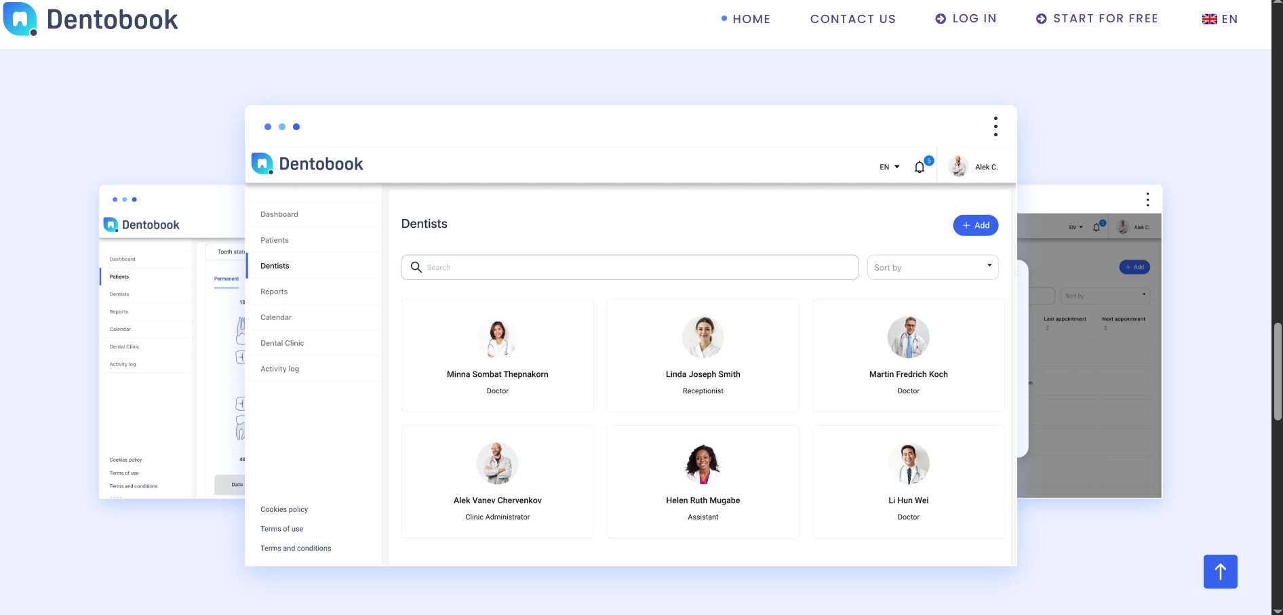
Task: Click the magnifier search icon in the Dentists window
Action: point(416,267)
